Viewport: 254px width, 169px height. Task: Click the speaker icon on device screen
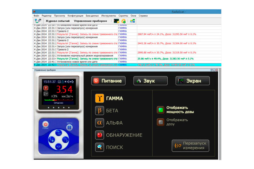[x=68, y=82]
